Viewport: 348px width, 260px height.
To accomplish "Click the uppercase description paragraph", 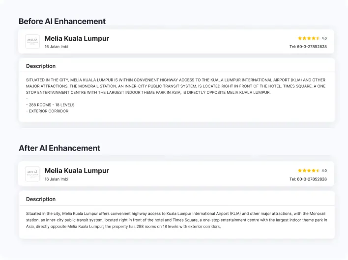I will (176, 86).
